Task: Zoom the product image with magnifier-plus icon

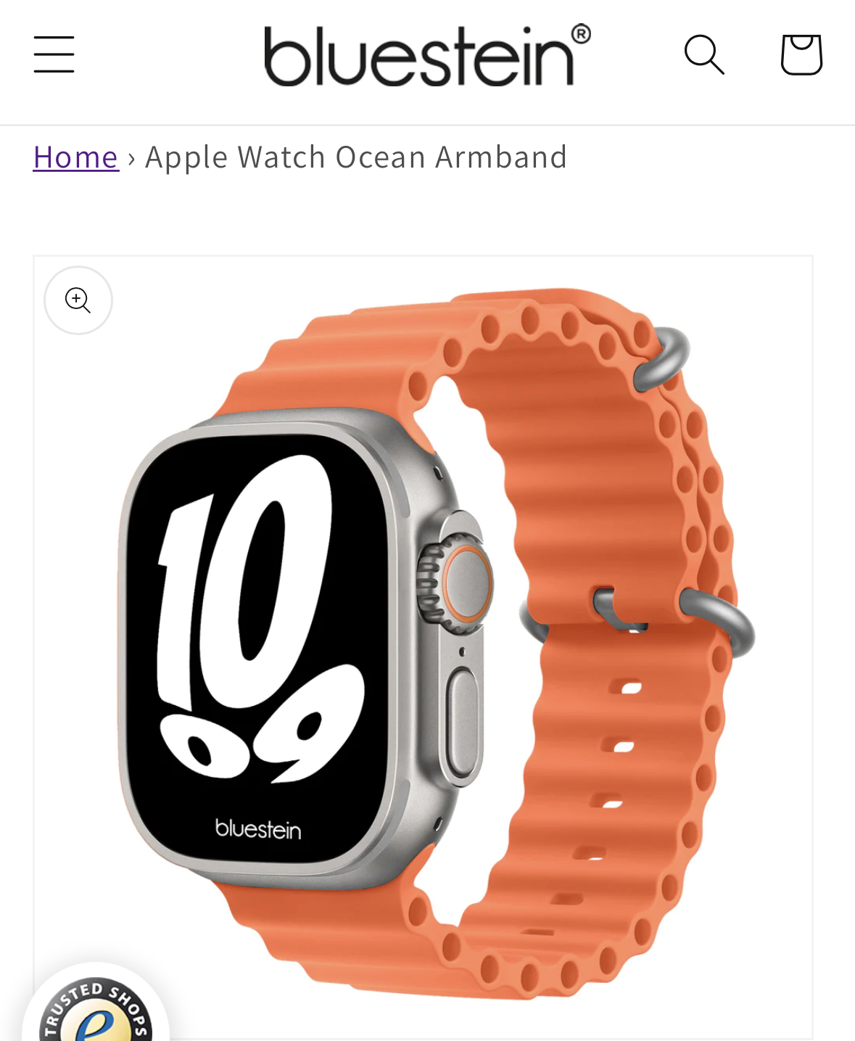Action: [78, 300]
